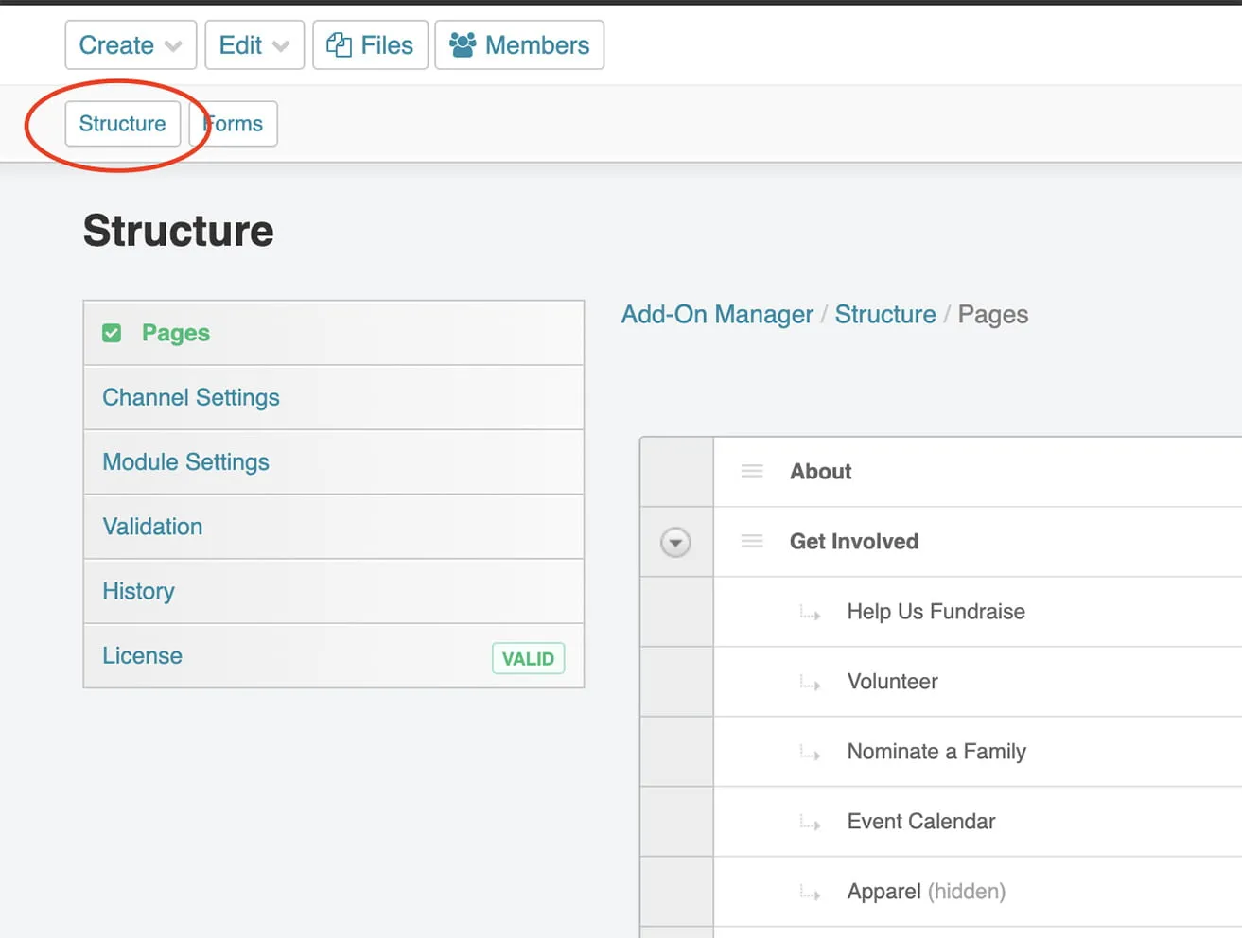Open Validation in sidebar
This screenshot has height=938, width=1242.
click(334, 527)
